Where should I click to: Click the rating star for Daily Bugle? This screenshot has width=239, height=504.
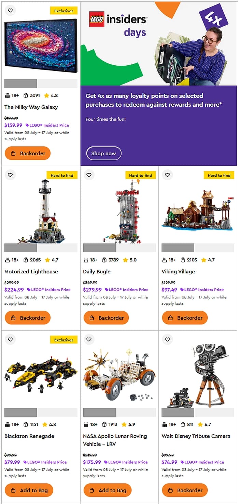coord(125,260)
